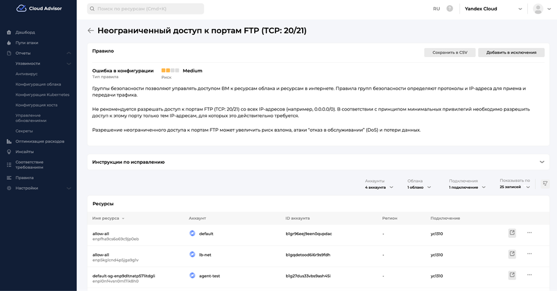Viewport: 557px width, 291px height.
Task: Click the help question mark icon
Action: 450,9
